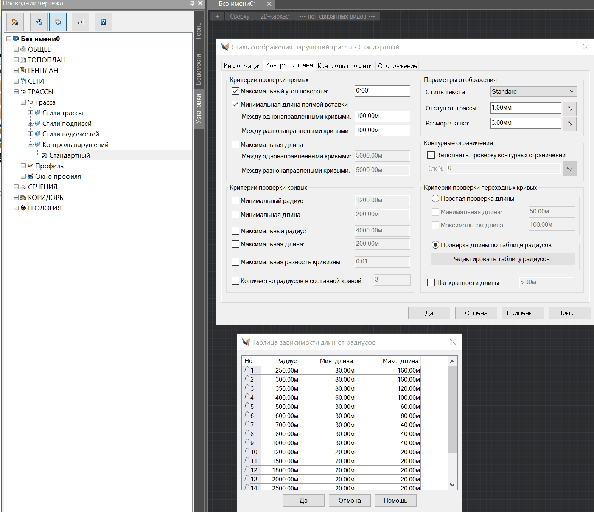Collapse the ТРАССЫ tree node

tap(16, 91)
